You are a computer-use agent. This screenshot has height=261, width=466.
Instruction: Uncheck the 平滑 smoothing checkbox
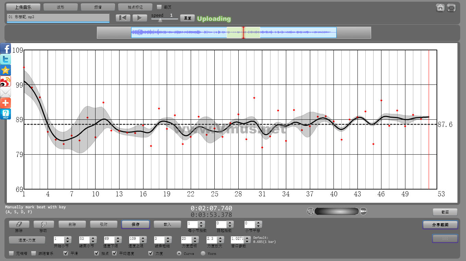66,253
